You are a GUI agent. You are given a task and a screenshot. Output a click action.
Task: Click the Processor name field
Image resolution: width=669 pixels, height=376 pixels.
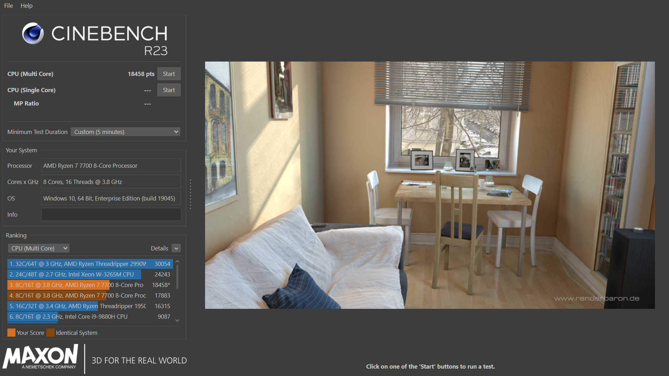pos(111,166)
